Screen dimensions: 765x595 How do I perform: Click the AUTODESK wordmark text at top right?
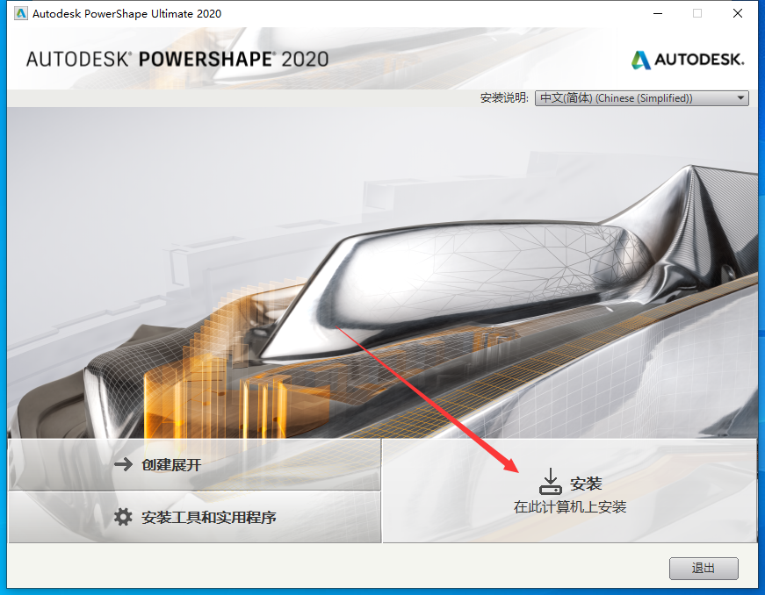pos(699,61)
